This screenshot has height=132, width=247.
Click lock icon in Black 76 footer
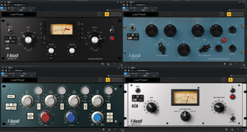[109, 64]
